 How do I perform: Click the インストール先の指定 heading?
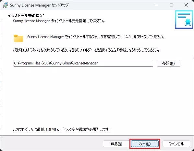26,16
